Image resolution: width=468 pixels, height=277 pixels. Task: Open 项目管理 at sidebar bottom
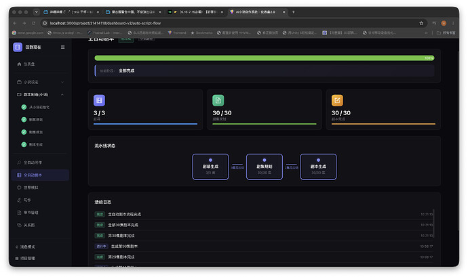25,258
